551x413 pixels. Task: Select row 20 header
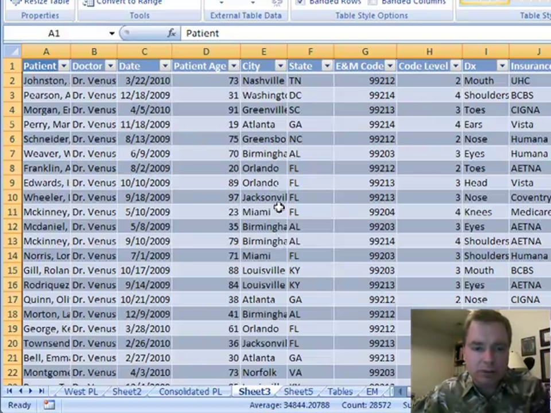[13, 343]
